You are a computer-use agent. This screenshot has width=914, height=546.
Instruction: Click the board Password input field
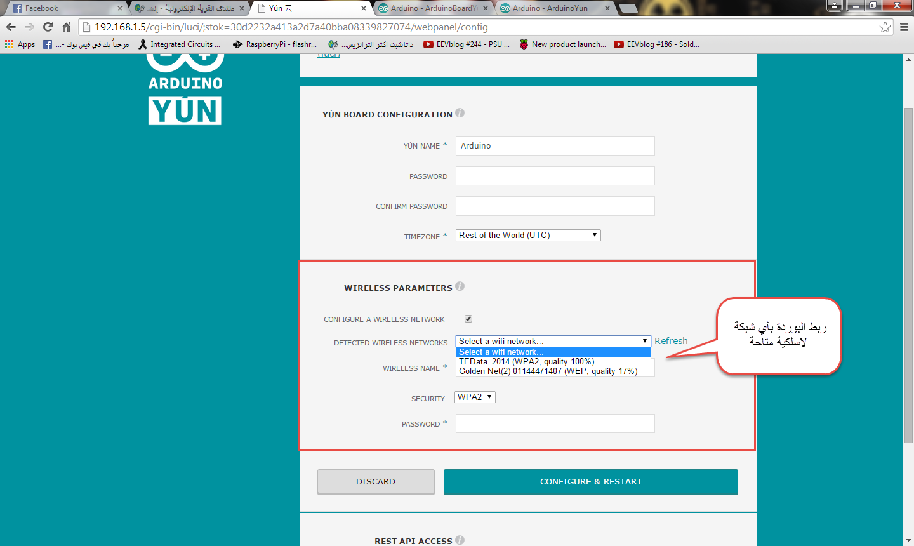point(555,176)
